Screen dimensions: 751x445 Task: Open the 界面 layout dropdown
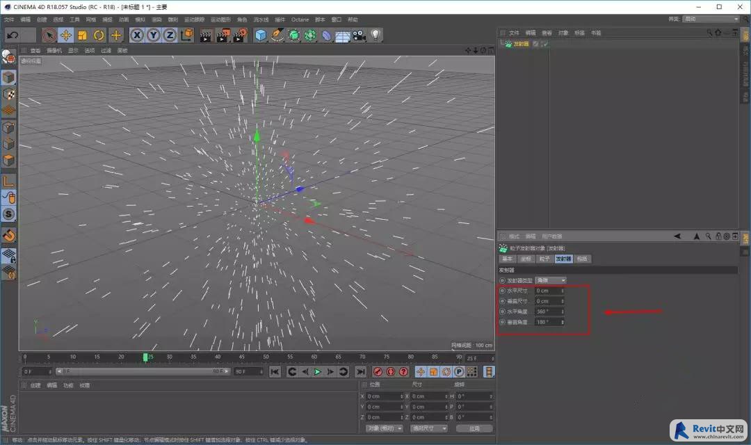(711, 19)
